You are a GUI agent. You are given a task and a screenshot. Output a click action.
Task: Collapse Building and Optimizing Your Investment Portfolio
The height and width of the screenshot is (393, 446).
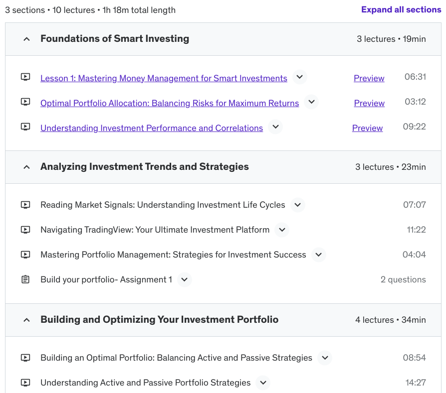[27, 320]
